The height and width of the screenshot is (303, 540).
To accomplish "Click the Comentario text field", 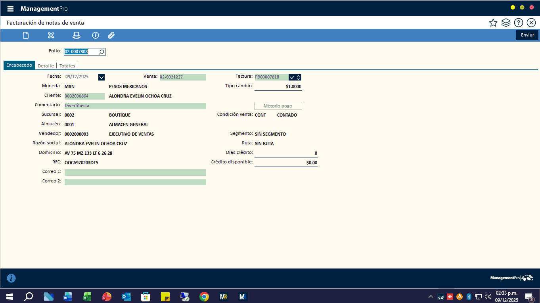I will pos(135,106).
